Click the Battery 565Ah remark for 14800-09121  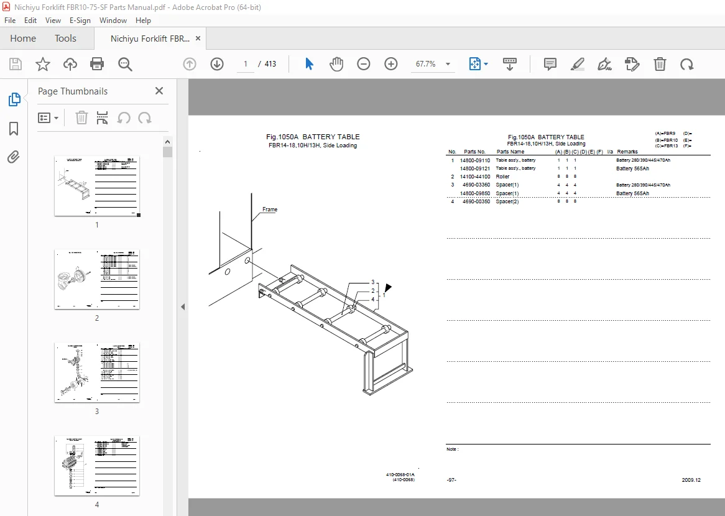tap(632, 168)
